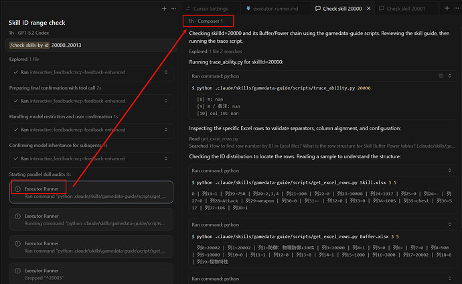Toggle the Buffer.xlsx get_excel_rows Ran command block

(x=450, y=225)
